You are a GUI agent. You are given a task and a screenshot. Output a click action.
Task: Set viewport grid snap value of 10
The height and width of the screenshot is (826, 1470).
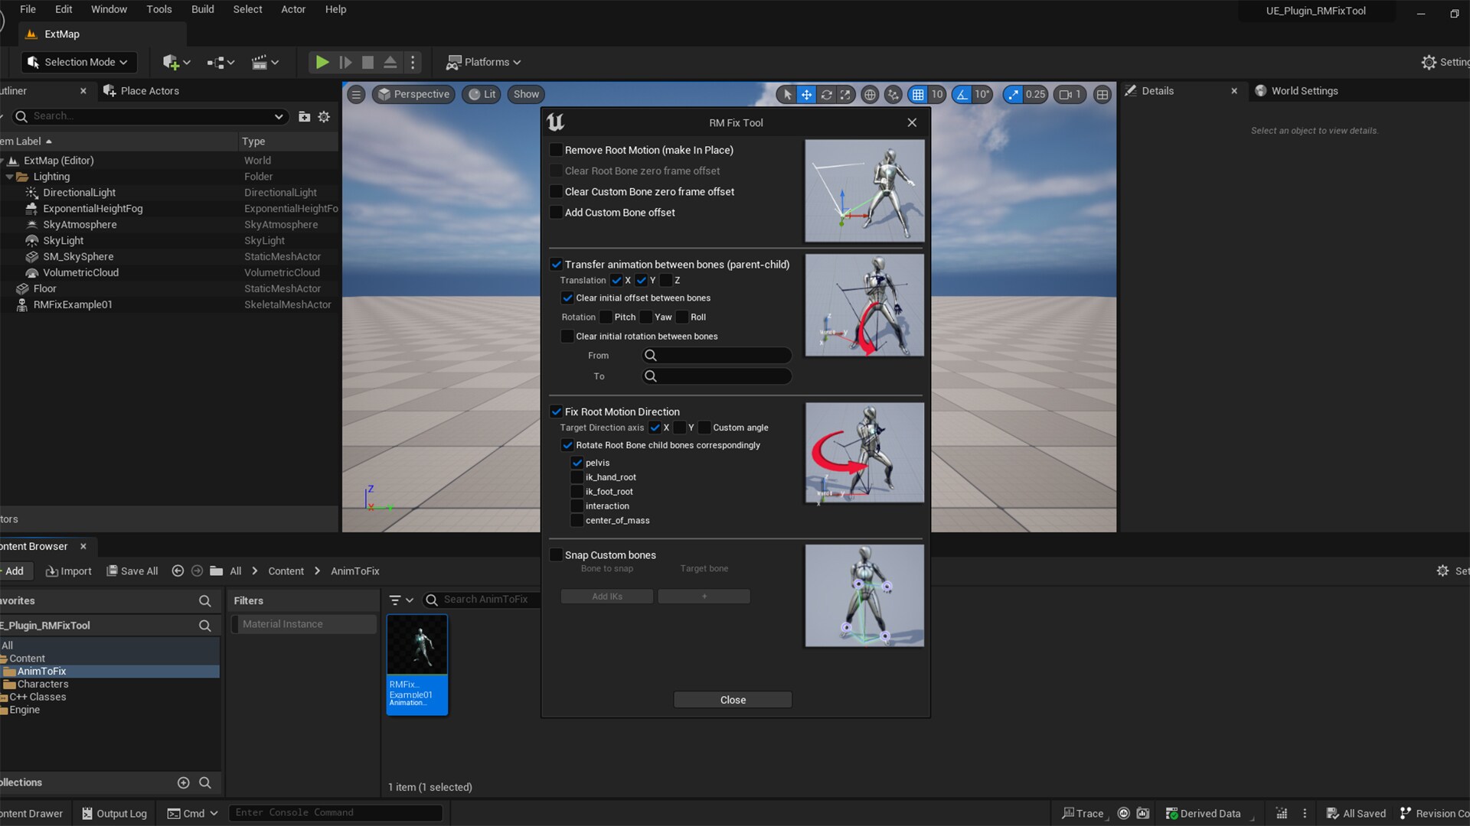pos(937,94)
